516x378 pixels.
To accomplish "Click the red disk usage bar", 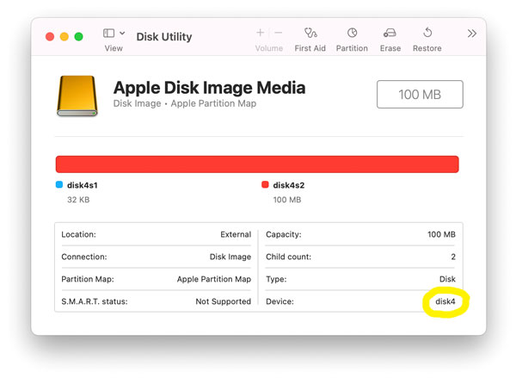I will pyautogui.click(x=257, y=164).
